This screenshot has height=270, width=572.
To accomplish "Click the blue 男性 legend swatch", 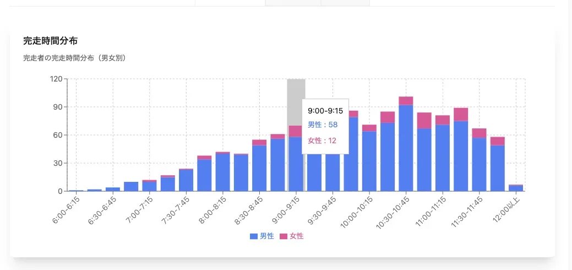I will pos(253,236).
